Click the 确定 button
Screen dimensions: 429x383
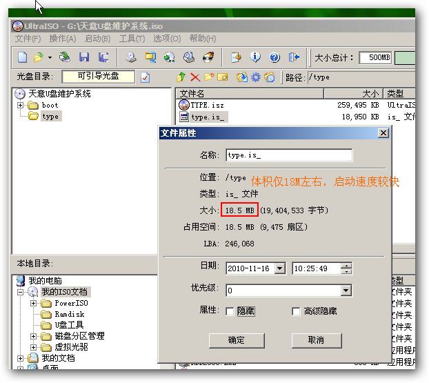(x=237, y=340)
